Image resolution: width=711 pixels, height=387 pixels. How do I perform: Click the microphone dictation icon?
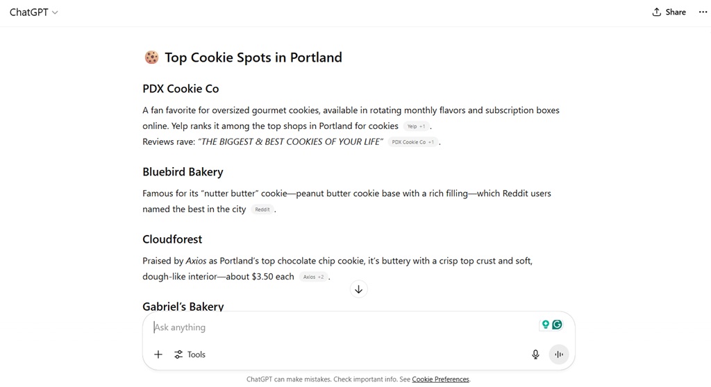pyautogui.click(x=535, y=354)
